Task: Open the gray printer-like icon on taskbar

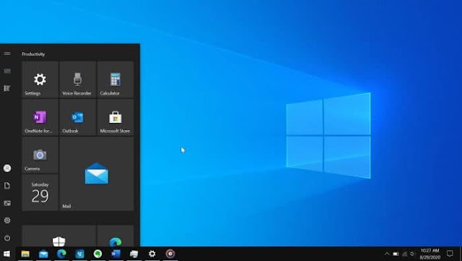Action: click(x=134, y=254)
